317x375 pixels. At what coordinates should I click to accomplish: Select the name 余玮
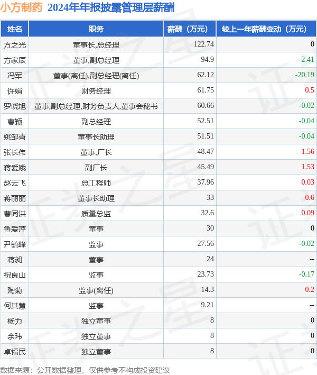pos(15,336)
